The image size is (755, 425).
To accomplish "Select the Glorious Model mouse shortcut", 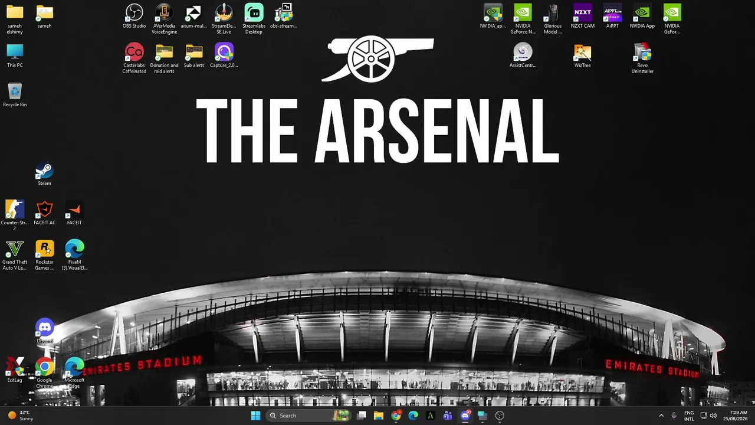I will tap(553, 19).
